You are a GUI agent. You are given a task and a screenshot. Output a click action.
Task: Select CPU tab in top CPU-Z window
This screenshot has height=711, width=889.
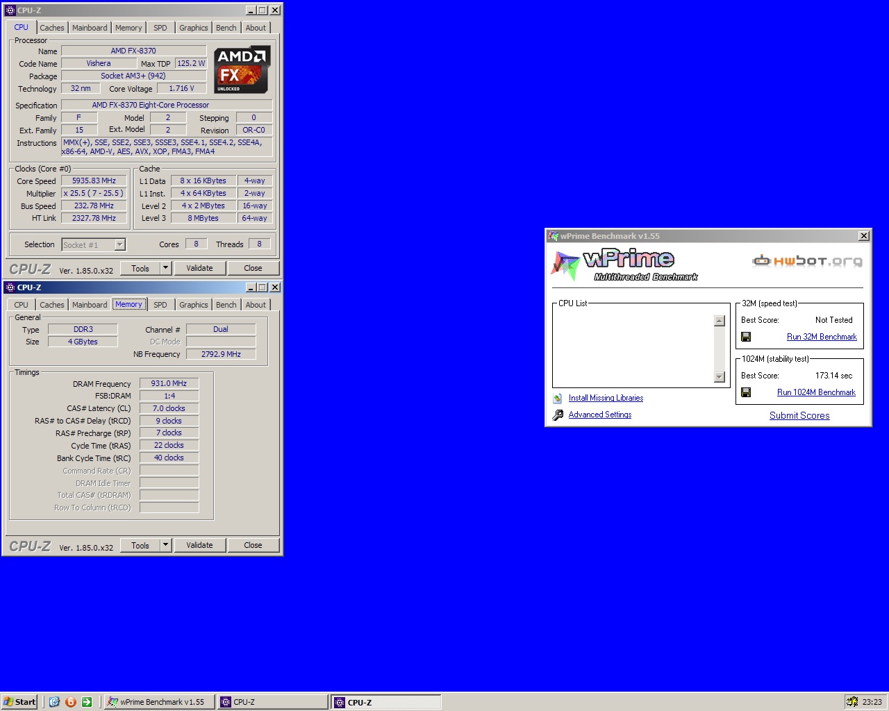[x=22, y=27]
